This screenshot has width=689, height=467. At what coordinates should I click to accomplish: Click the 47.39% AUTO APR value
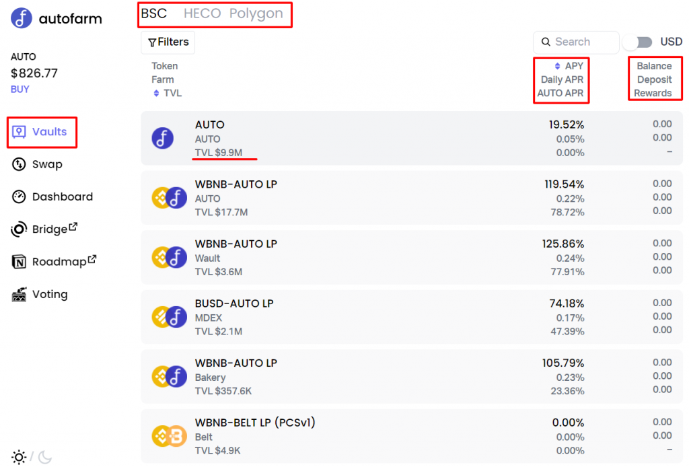568,331
